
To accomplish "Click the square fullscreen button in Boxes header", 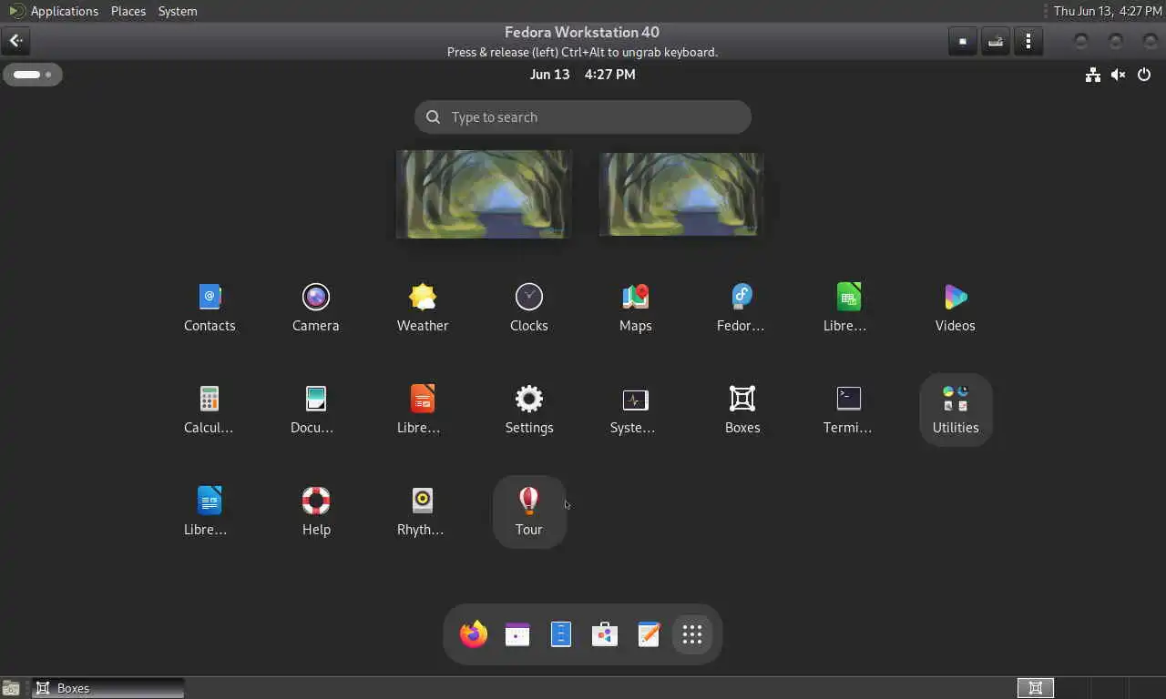I will tap(963, 41).
